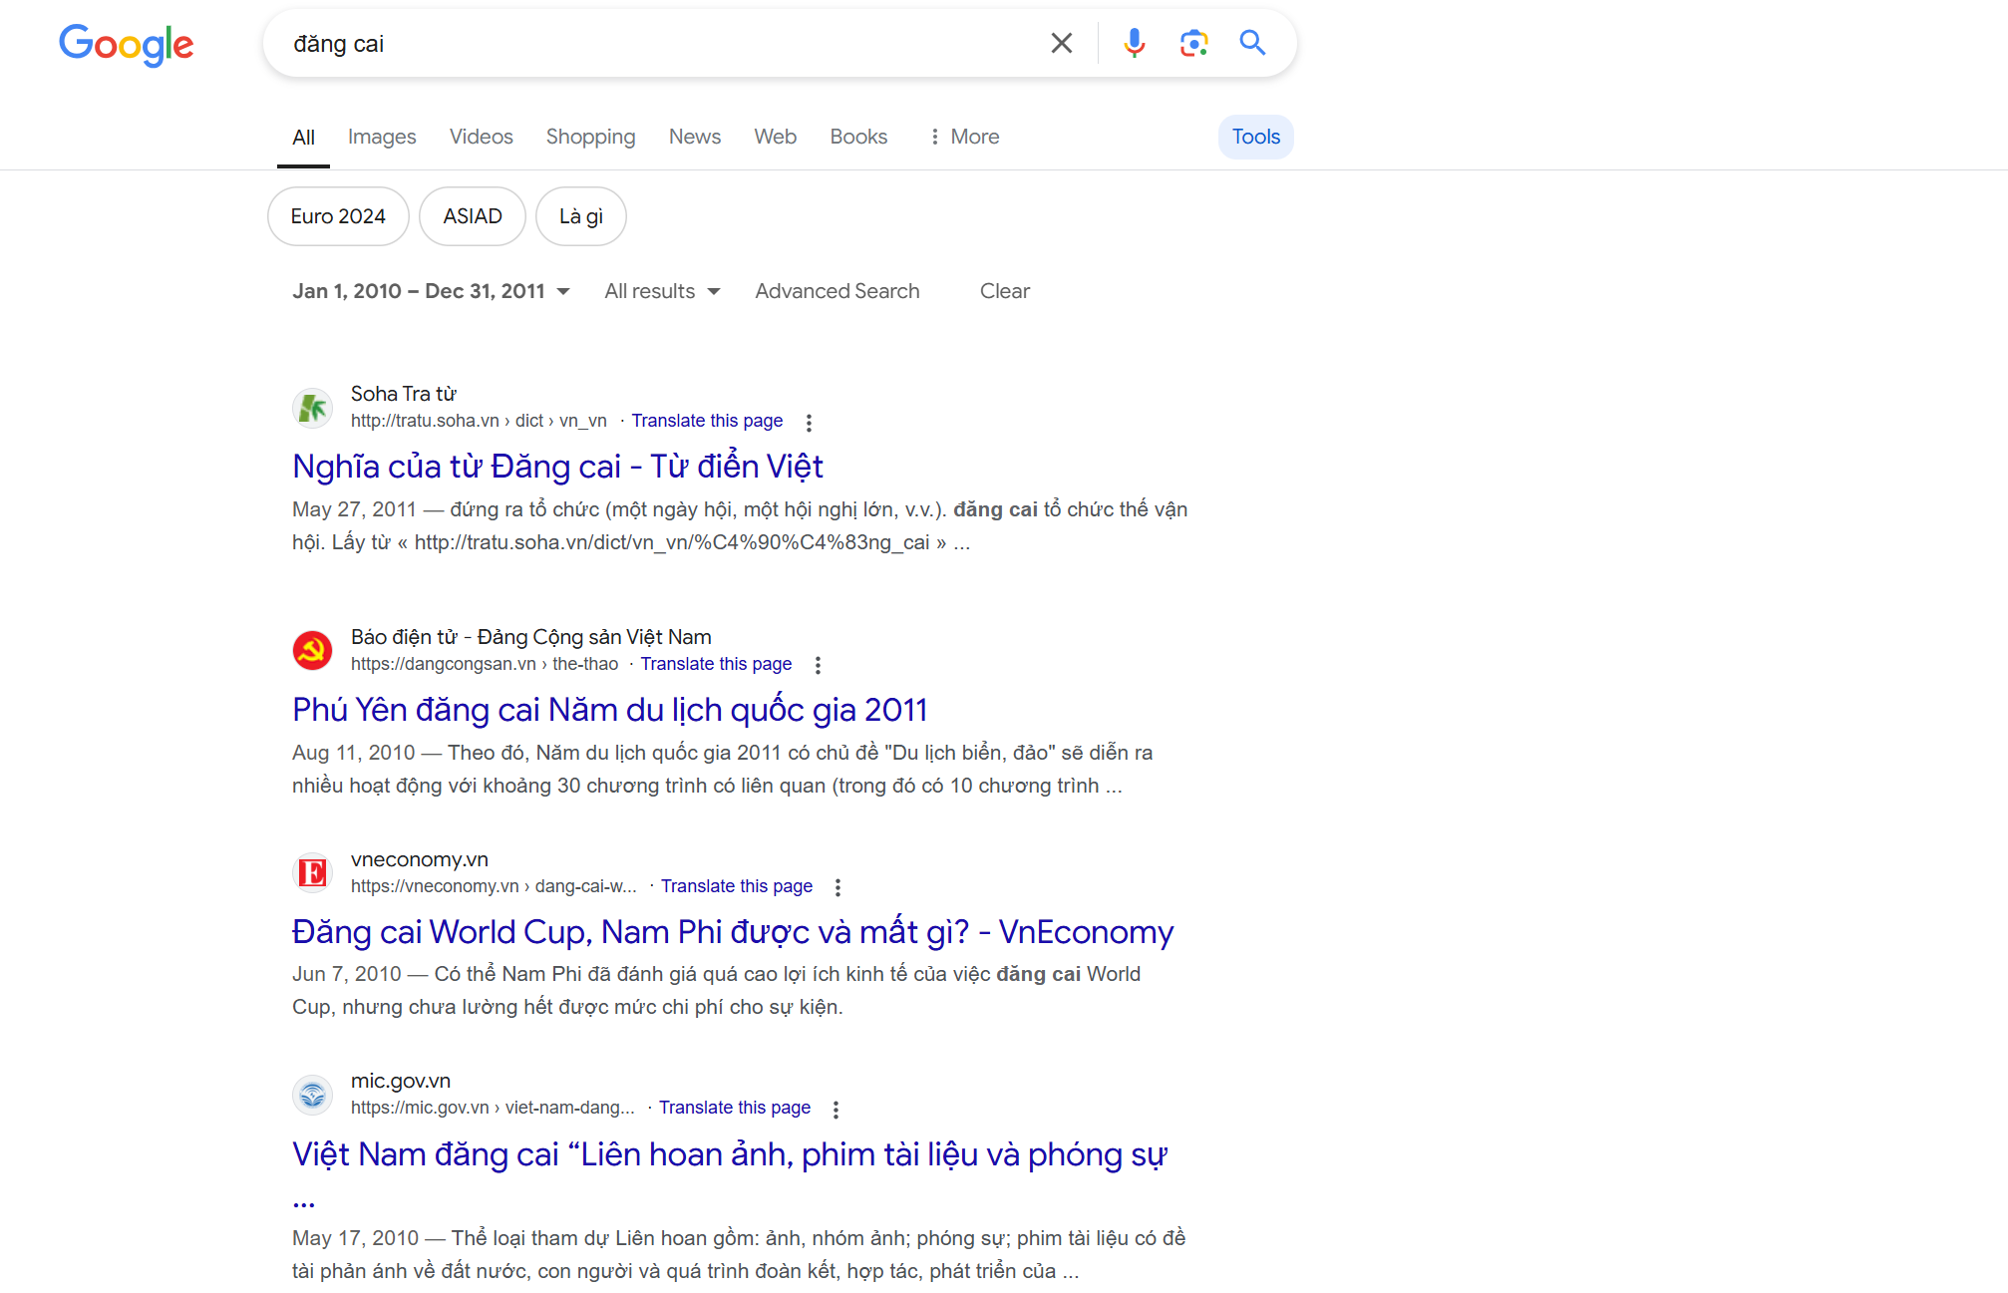Click the dangcongsan.vn › the-thao URL breadcrumb
The image size is (2008, 1293).
[x=485, y=664]
